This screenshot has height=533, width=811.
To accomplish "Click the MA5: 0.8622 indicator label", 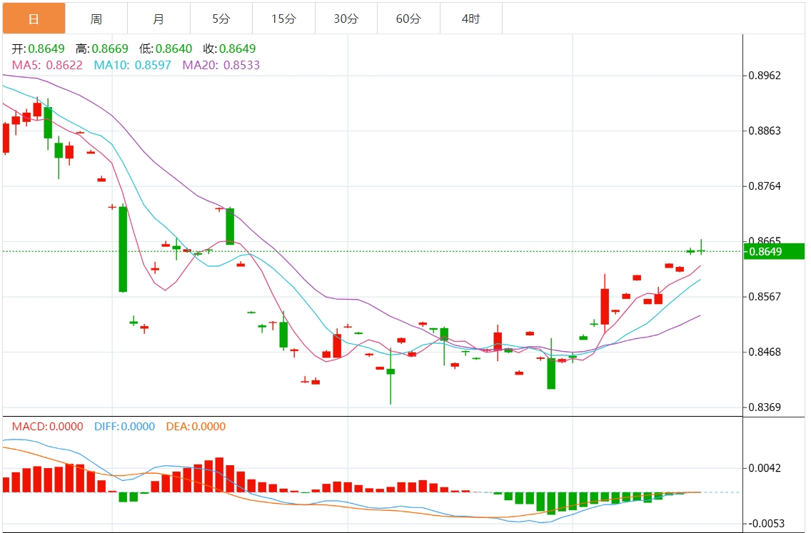I will pos(47,65).
